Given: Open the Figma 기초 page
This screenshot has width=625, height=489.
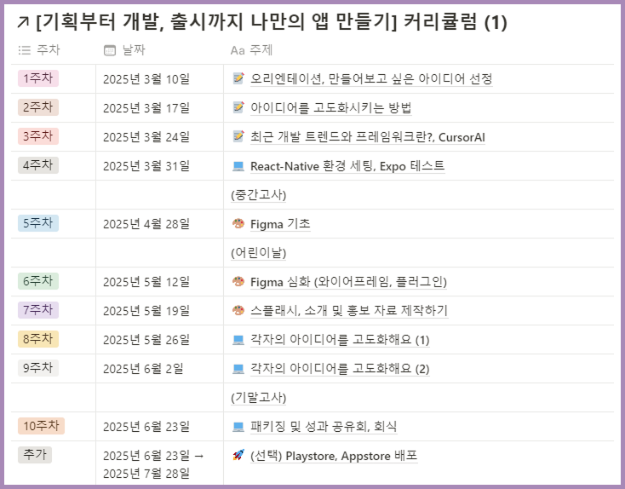Looking at the screenshot, I should [280, 224].
